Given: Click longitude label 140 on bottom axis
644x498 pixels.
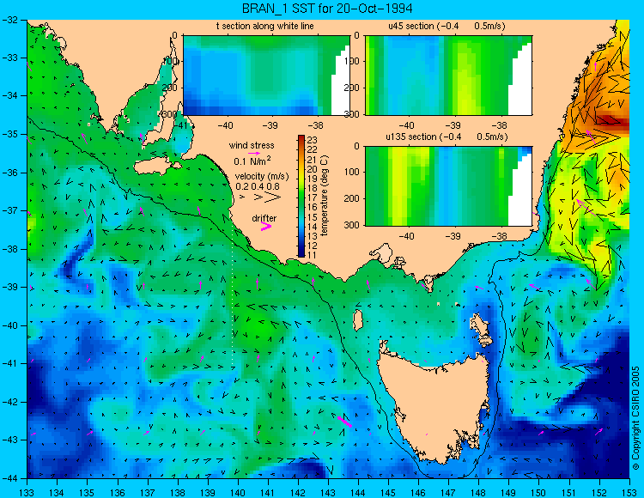Looking at the screenshot, I should tap(238, 493).
